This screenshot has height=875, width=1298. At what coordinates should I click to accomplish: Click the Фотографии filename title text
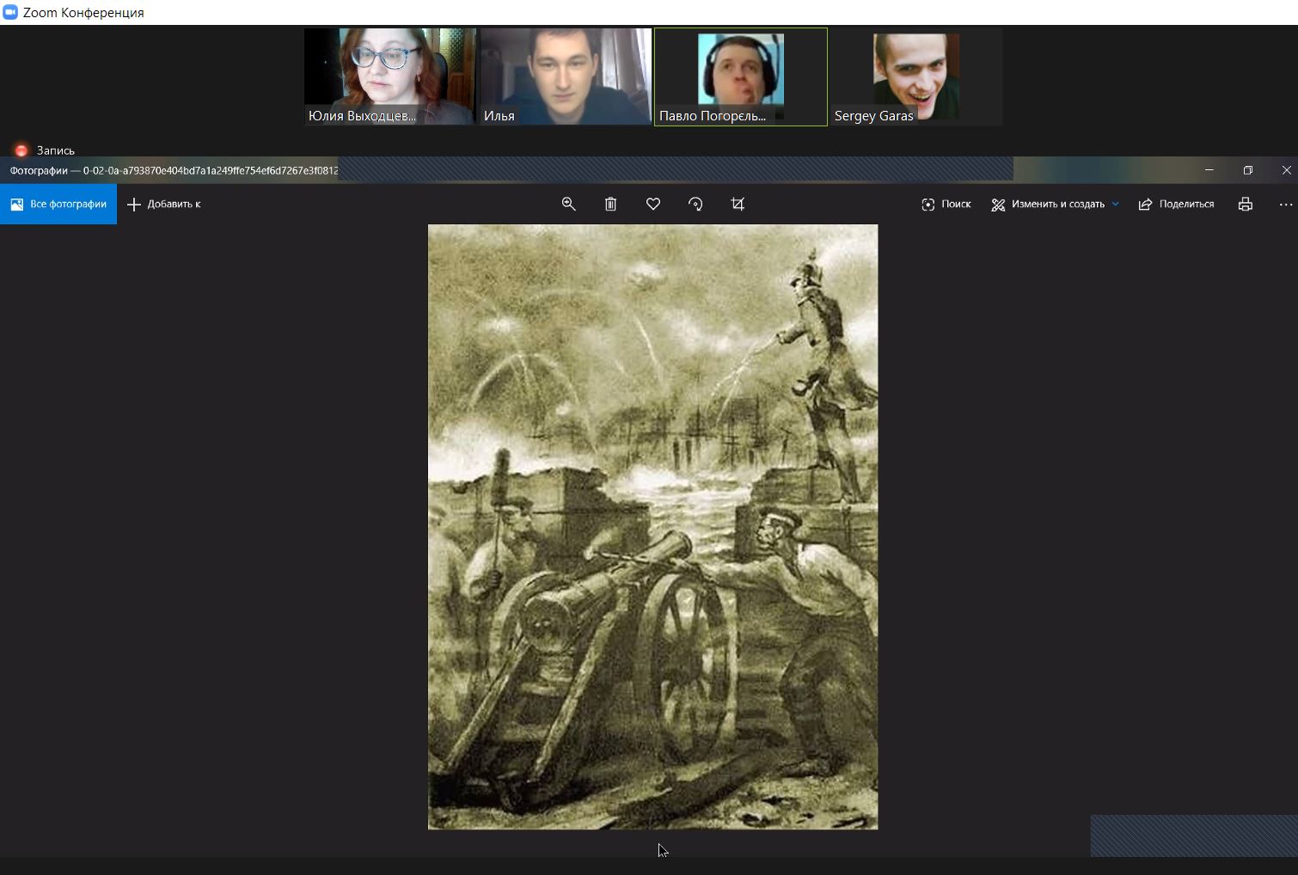pyautogui.click(x=174, y=170)
